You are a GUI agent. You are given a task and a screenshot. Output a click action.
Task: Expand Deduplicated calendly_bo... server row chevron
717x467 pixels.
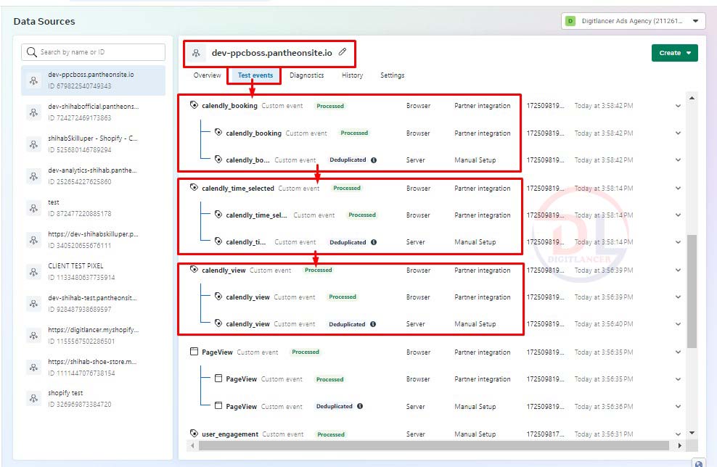pyautogui.click(x=678, y=160)
